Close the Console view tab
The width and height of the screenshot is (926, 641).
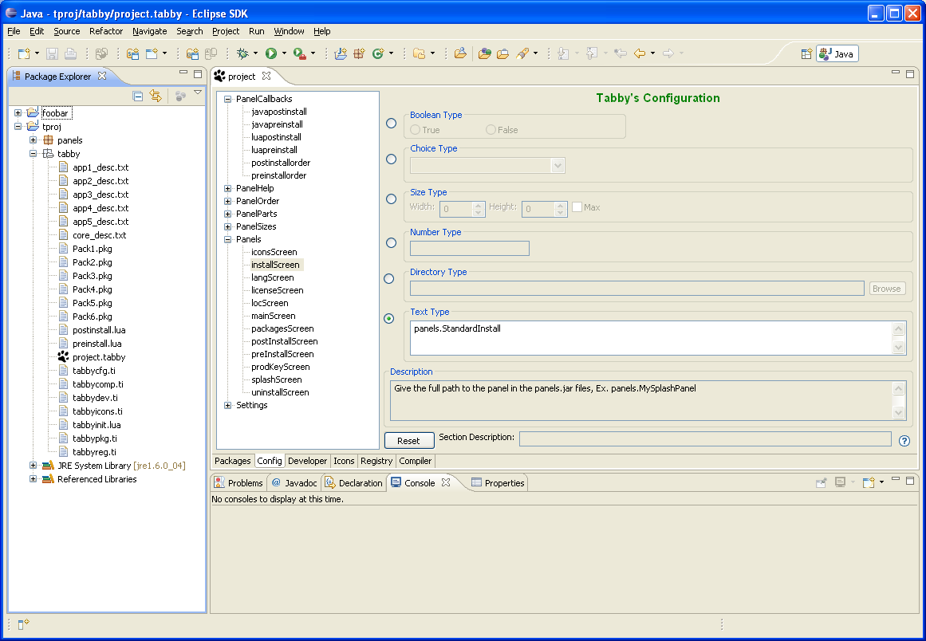(446, 482)
